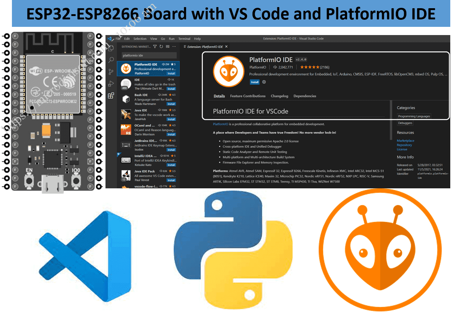The image size is (454, 317).
Task: Open the Explorer view icon
Action: coord(111,48)
